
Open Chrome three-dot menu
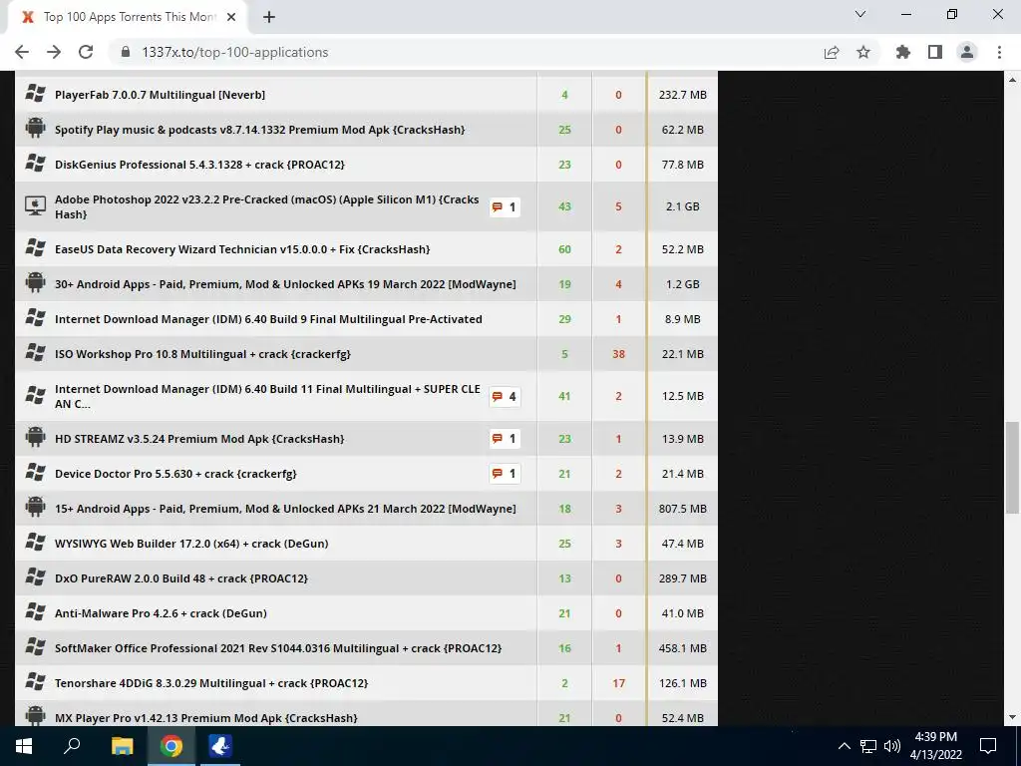coord(999,52)
